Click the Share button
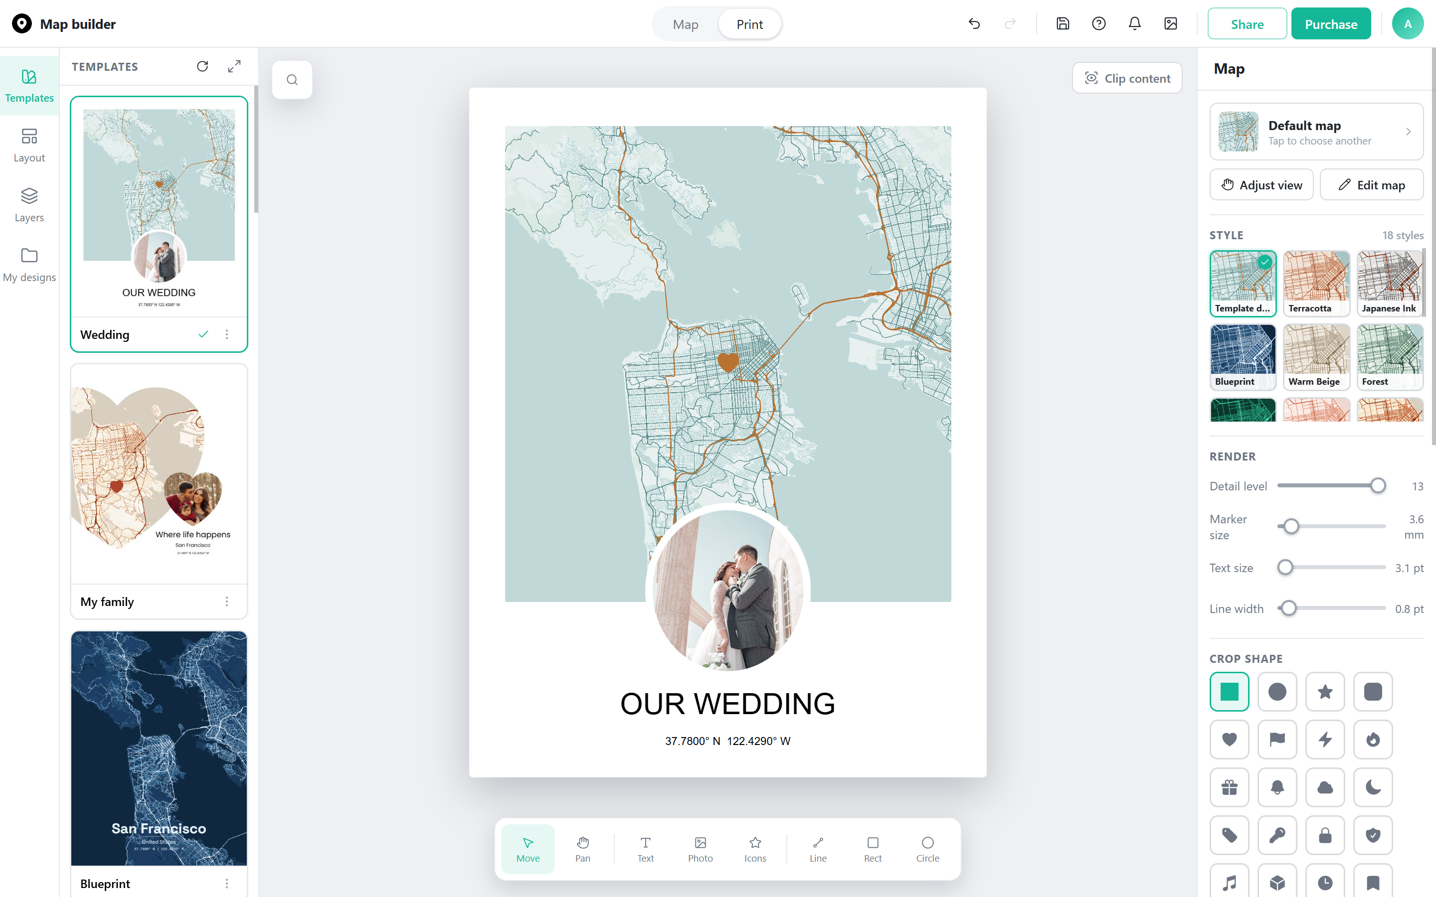 point(1248,24)
